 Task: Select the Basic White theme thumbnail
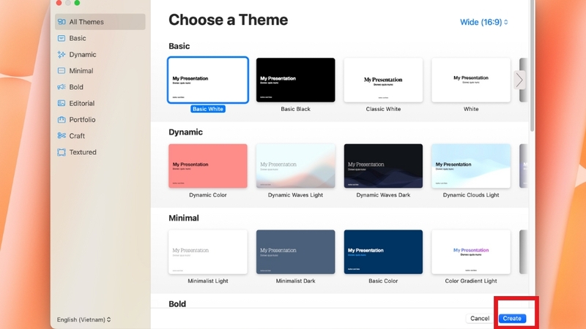tap(208, 80)
